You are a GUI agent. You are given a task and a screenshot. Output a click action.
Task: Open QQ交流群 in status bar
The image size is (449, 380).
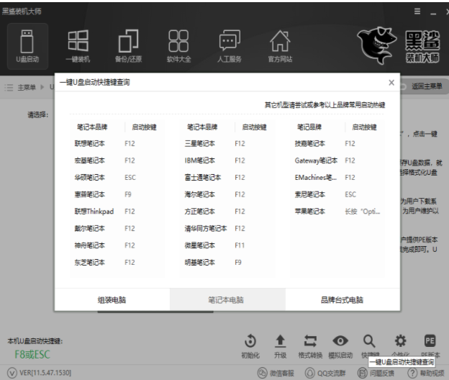[325, 373]
